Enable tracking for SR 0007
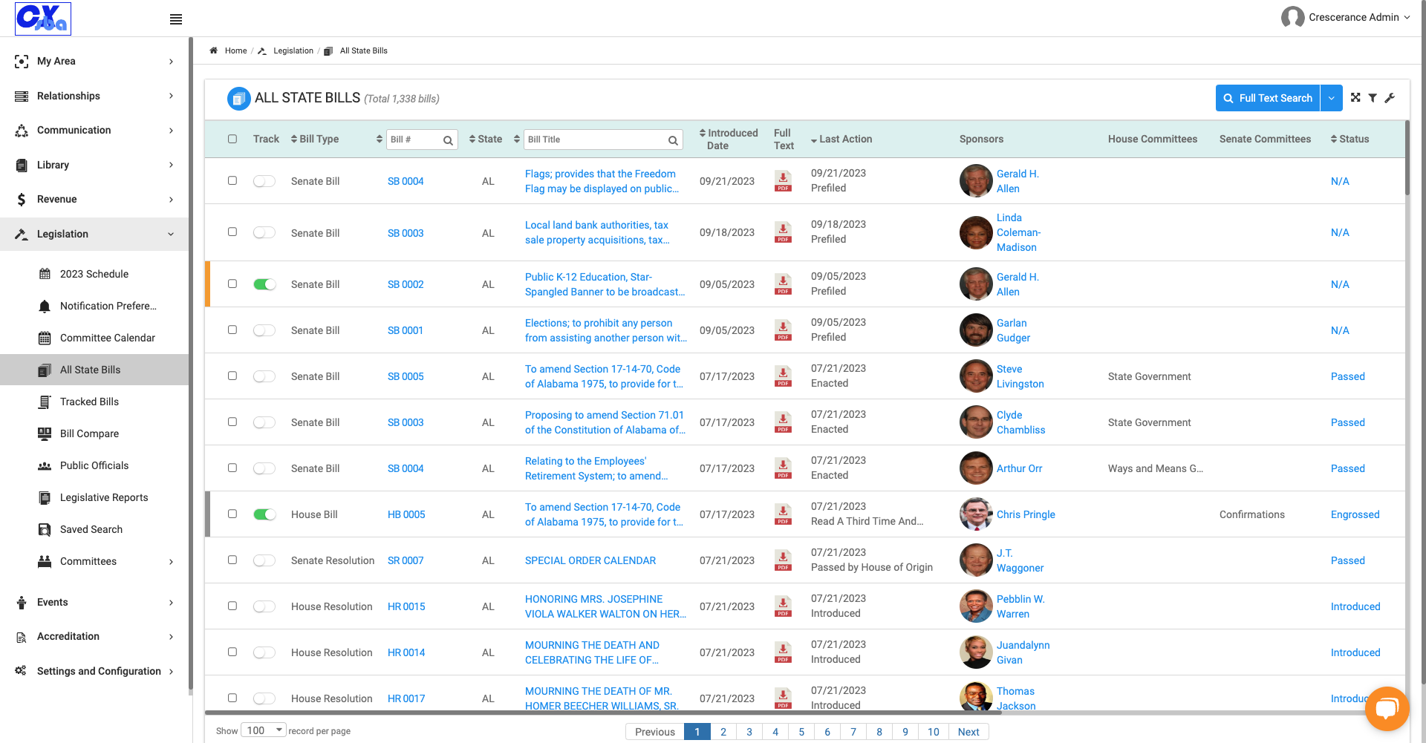The width and height of the screenshot is (1426, 743). point(264,560)
